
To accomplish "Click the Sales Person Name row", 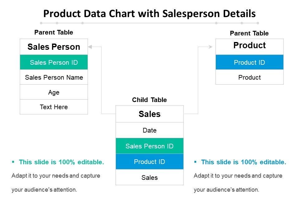I will click(54, 77).
